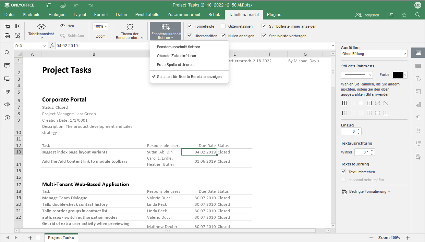Open Shape settings icon in right sidebar

point(418,79)
